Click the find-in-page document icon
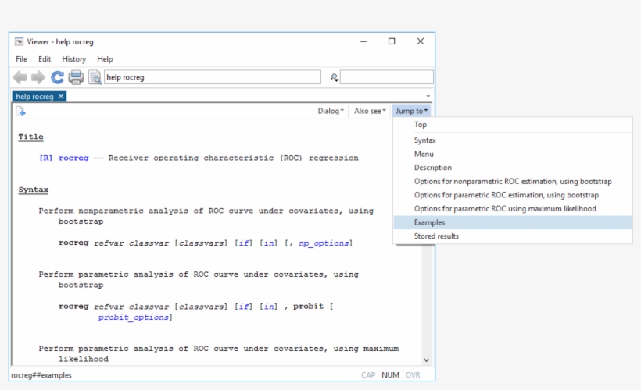641x390 pixels. pos(95,77)
